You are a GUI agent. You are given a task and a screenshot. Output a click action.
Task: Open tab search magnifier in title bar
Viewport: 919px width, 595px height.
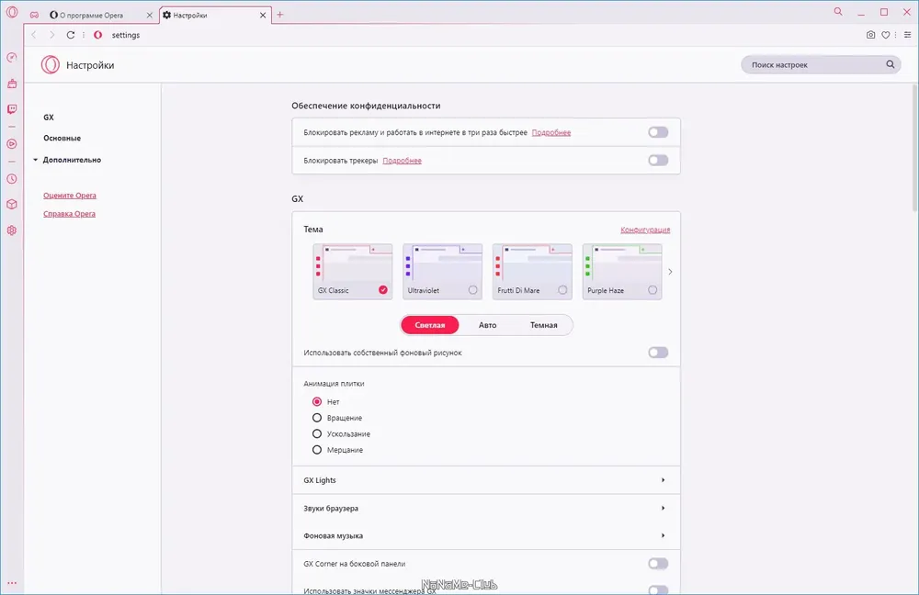[x=838, y=12]
